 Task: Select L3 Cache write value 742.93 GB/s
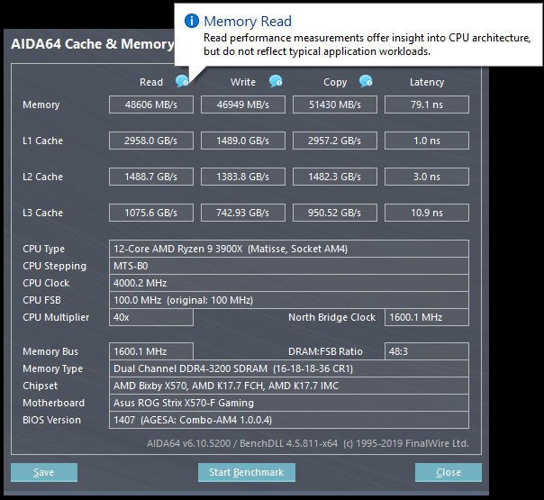[x=243, y=213]
